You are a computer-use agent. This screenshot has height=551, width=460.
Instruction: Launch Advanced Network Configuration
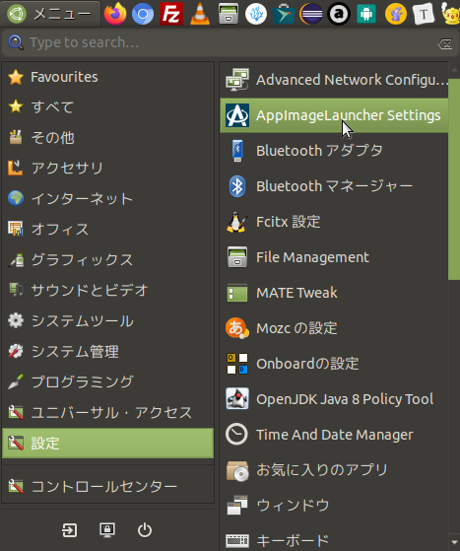point(334,80)
